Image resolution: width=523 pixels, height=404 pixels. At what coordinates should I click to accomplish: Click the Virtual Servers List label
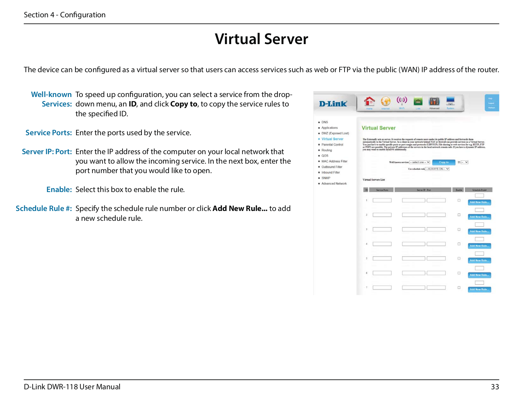pyautogui.click(x=374, y=180)
